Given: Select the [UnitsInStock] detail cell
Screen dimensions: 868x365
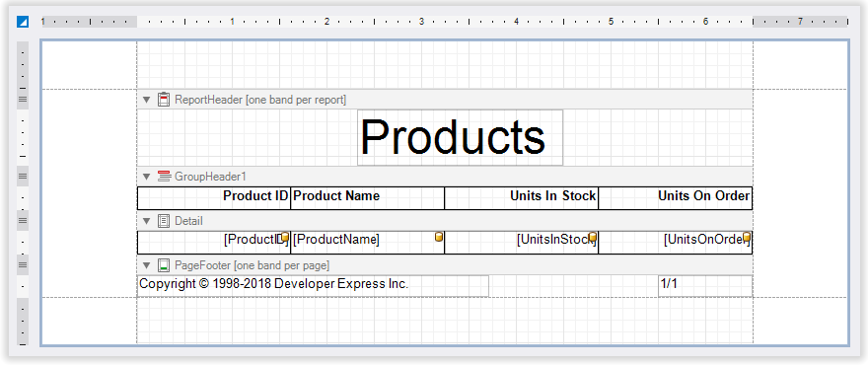Looking at the screenshot, I should pyautogui.click(x=522, y=243).
